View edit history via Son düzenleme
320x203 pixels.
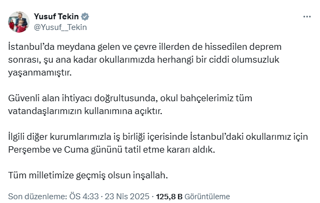click(x=38, y=197)
